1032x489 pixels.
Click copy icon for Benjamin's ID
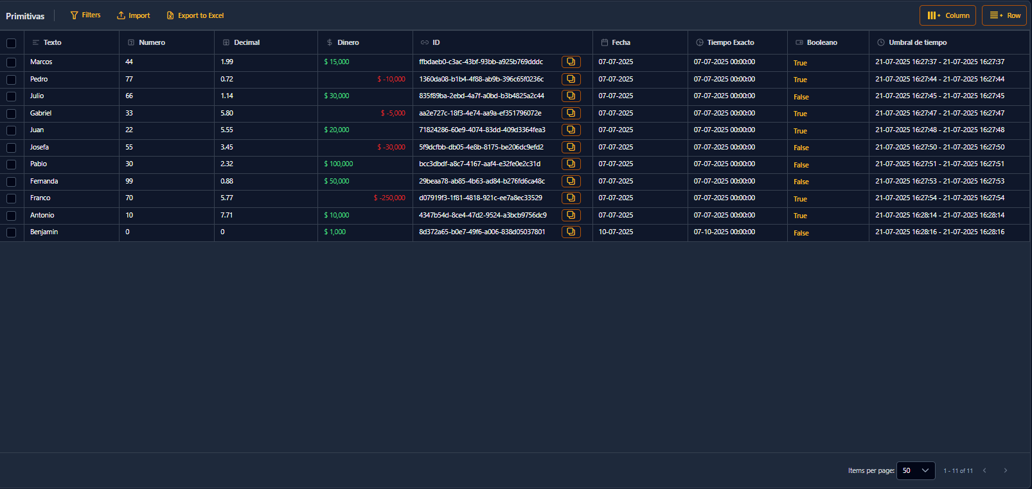(571, 232)
